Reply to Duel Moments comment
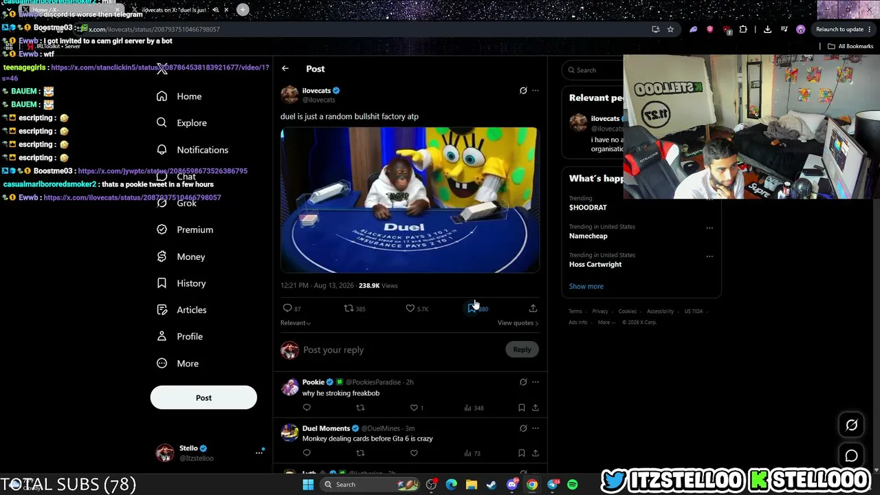880x495 pixels. [x=307, y=453]
